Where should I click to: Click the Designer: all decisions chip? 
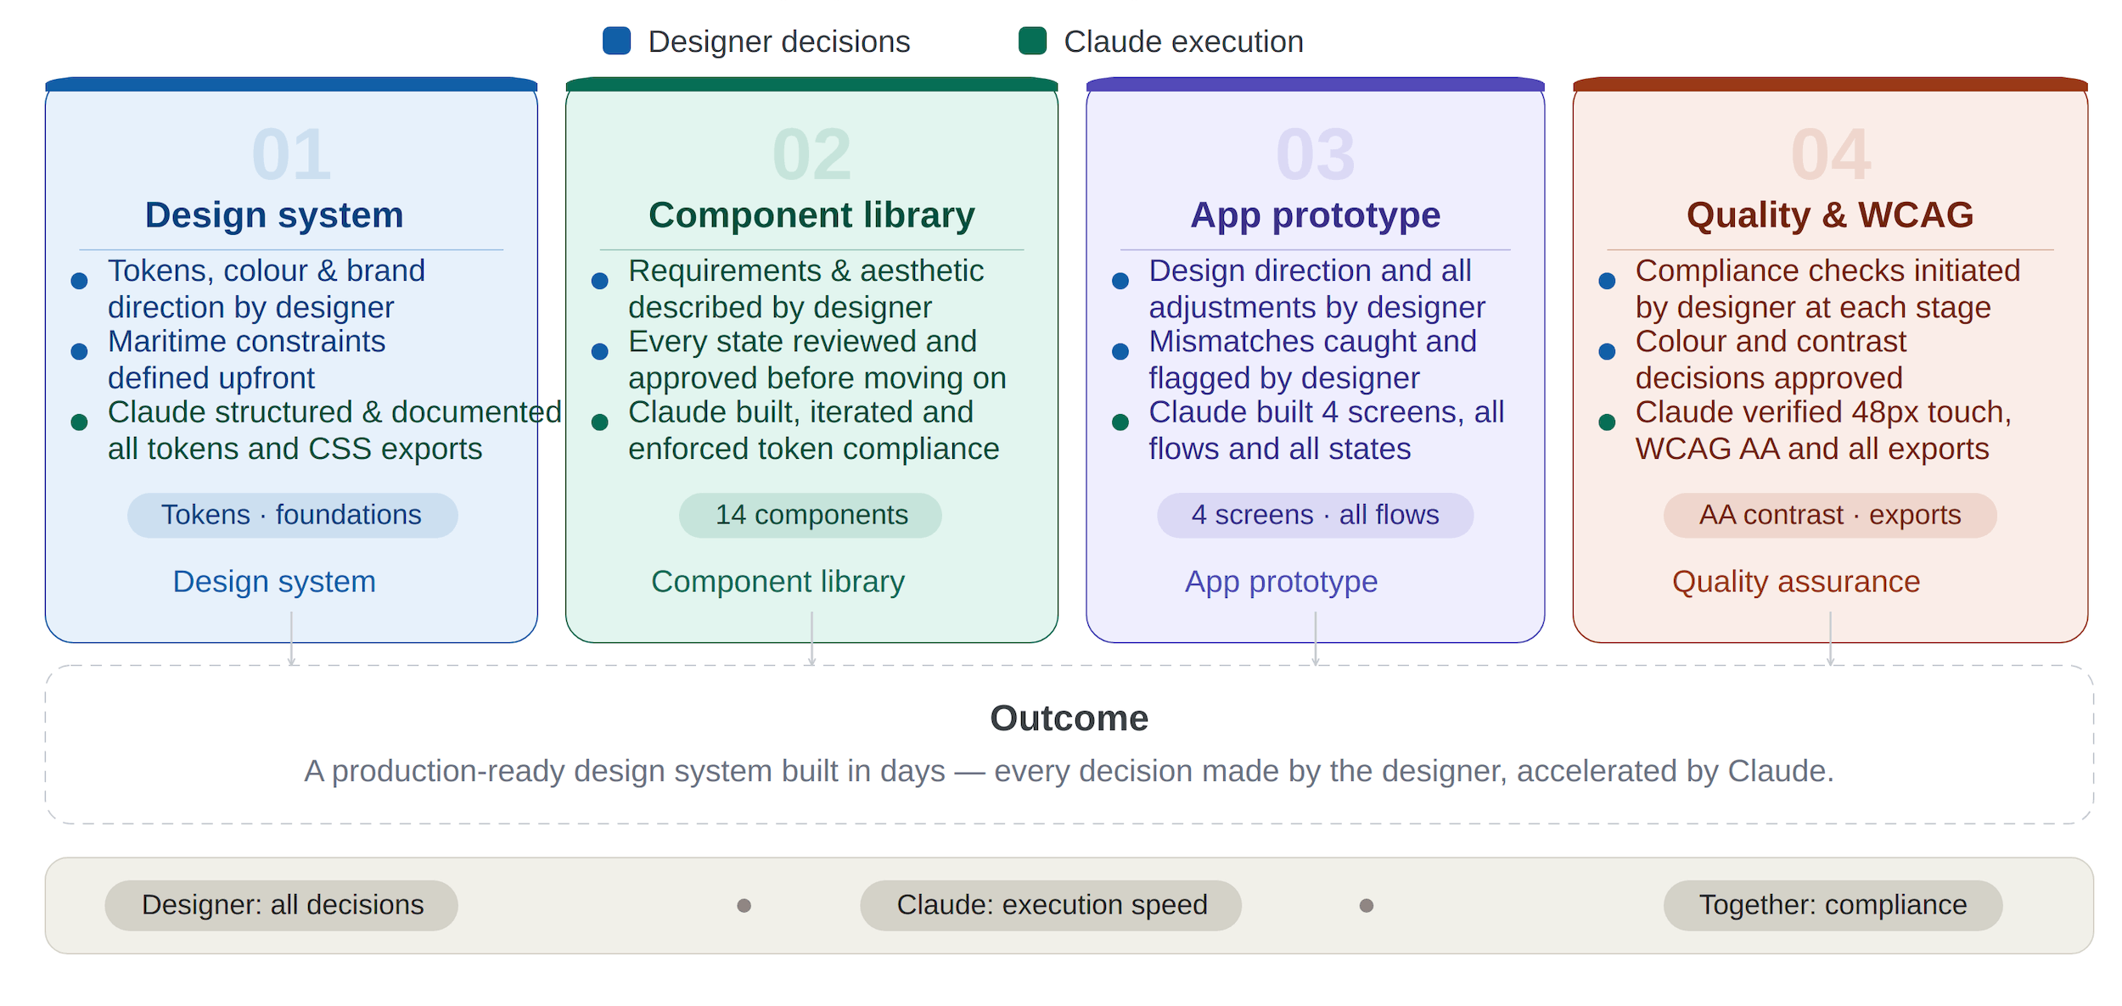click(282, 905)
